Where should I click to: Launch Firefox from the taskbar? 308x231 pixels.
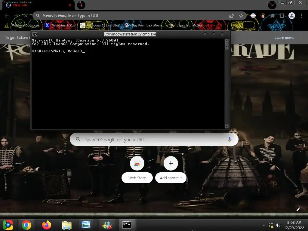pyautogui.click(x=47, y=225)
